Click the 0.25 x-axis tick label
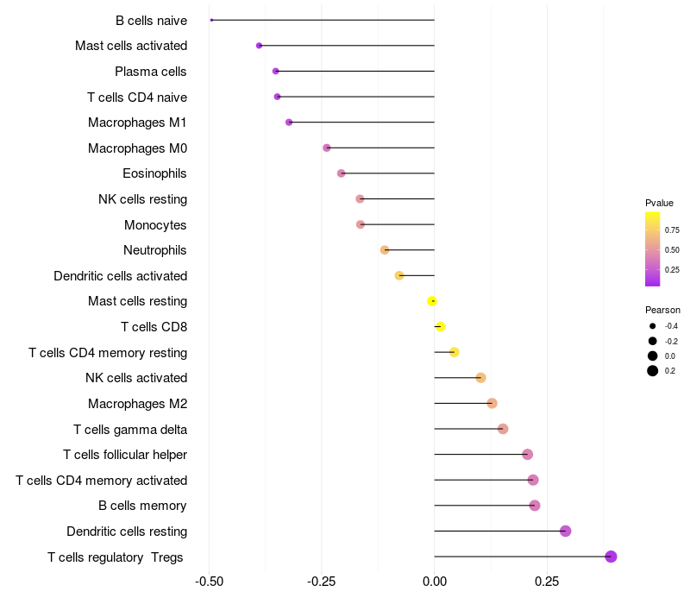 (x=547, y=582)
